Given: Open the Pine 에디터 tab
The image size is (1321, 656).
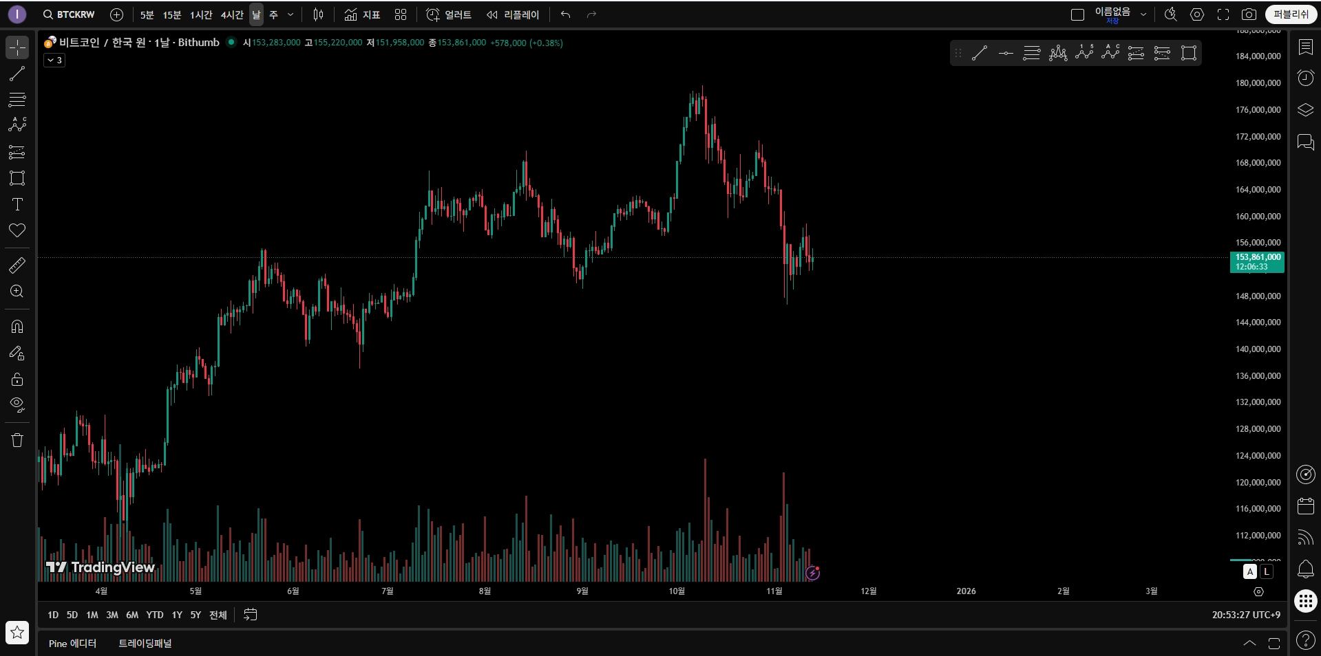Looking at the screenshot, I should coord(72,644).
